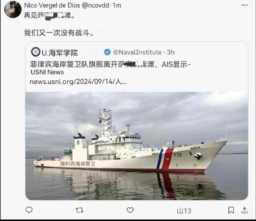Share post via upload arrow icon
This screenshot has width=256, height=221.
pos(244,210)
